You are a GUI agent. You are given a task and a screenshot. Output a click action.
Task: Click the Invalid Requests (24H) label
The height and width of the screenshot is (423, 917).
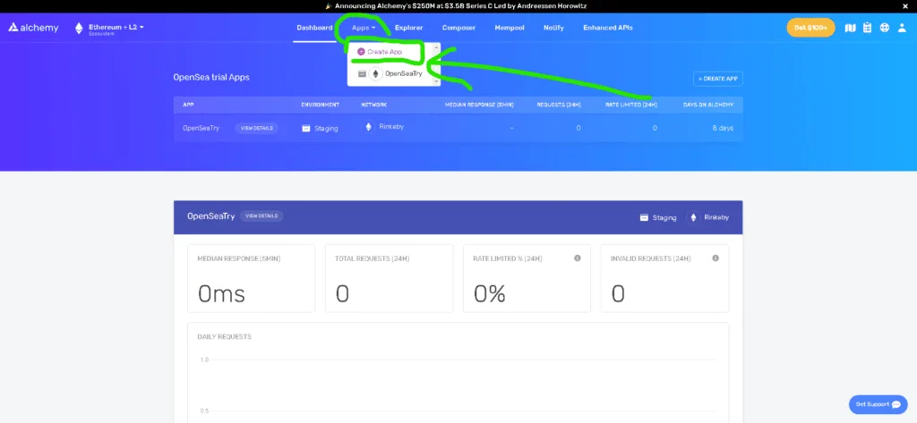pos(650,258)
